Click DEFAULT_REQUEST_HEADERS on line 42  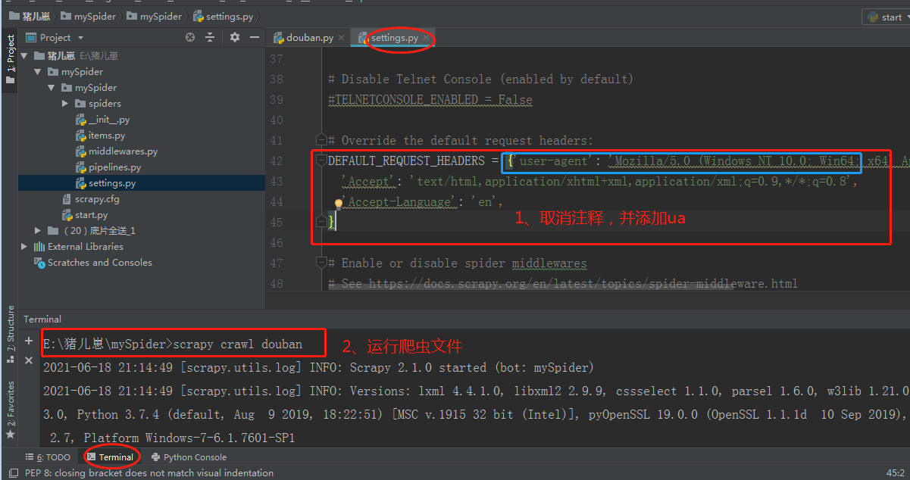[x=406, y=161]
